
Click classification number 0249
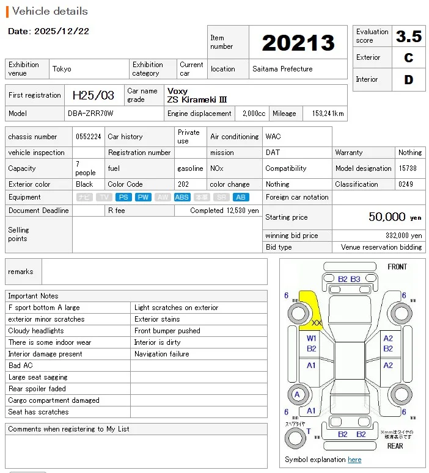405,184
